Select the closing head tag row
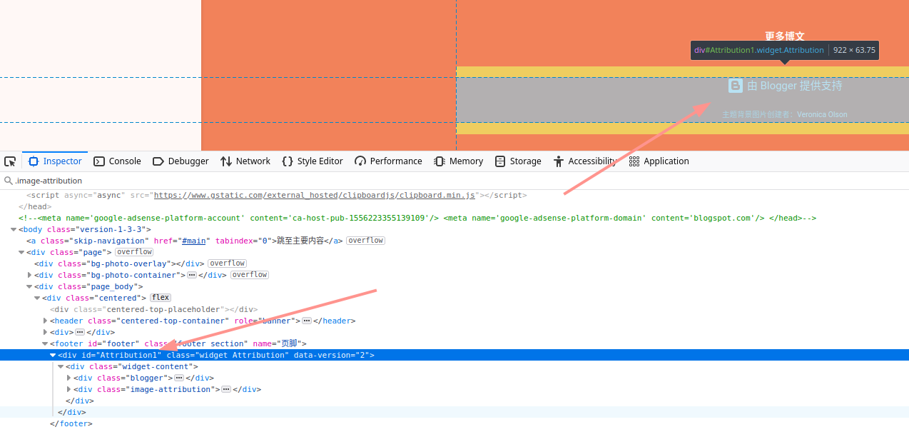 point(454,206)
